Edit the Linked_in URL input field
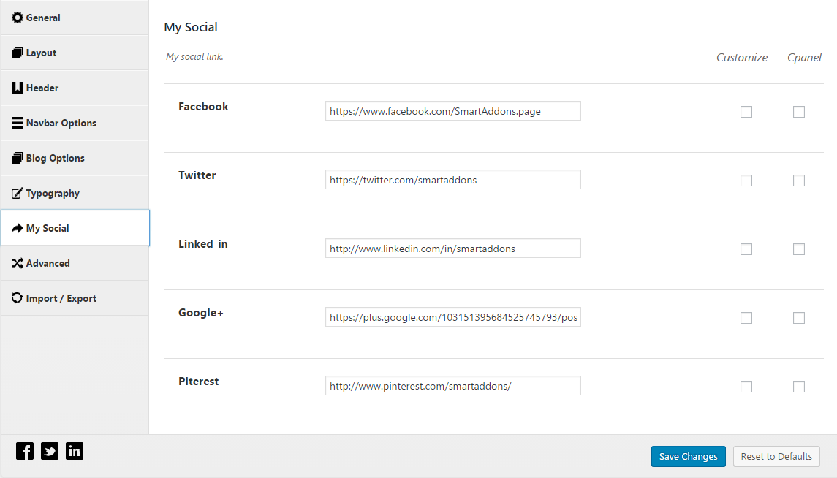 coord(452,249)
